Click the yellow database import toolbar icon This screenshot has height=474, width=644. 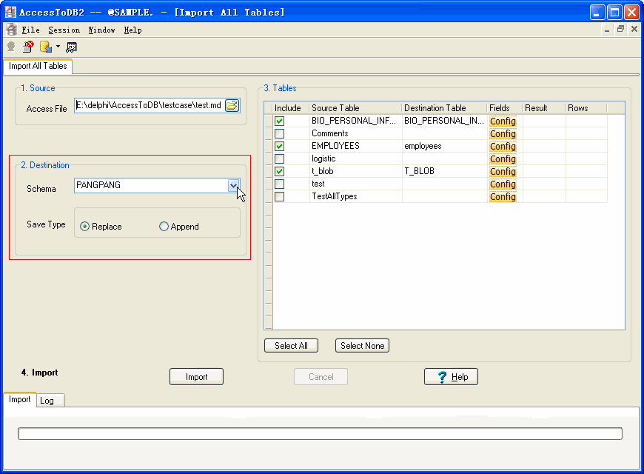(x=46, y=47)
